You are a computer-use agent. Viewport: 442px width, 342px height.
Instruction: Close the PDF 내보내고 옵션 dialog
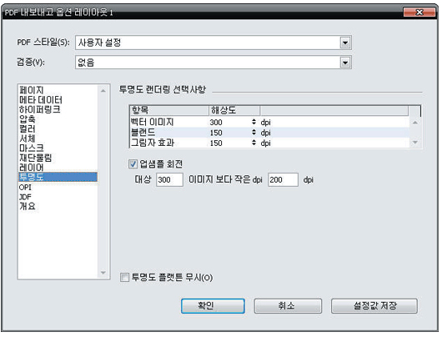point(419,13)
